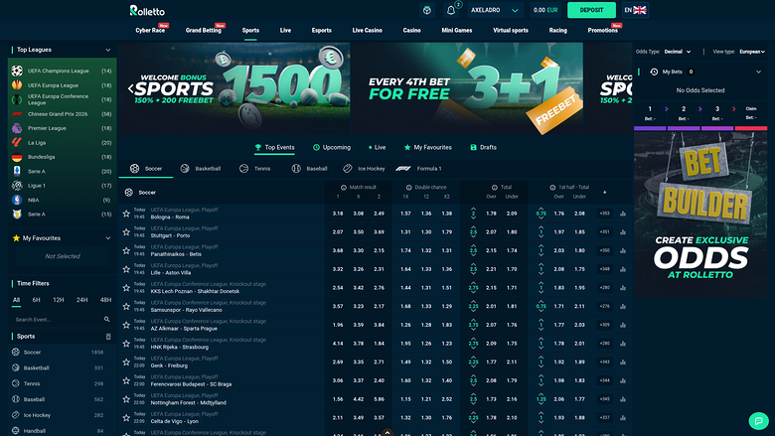Open +353 more markets for Bologna - Roma
This screenshot has height=436, width=775.
tap(604, 214)
